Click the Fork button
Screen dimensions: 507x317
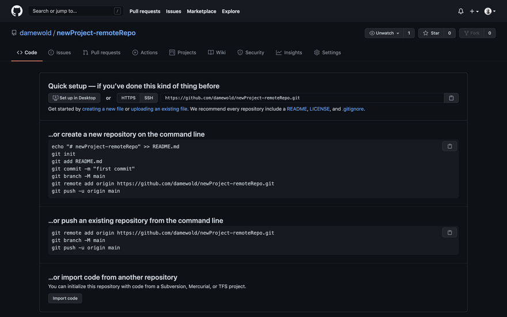tap(471, 33)
